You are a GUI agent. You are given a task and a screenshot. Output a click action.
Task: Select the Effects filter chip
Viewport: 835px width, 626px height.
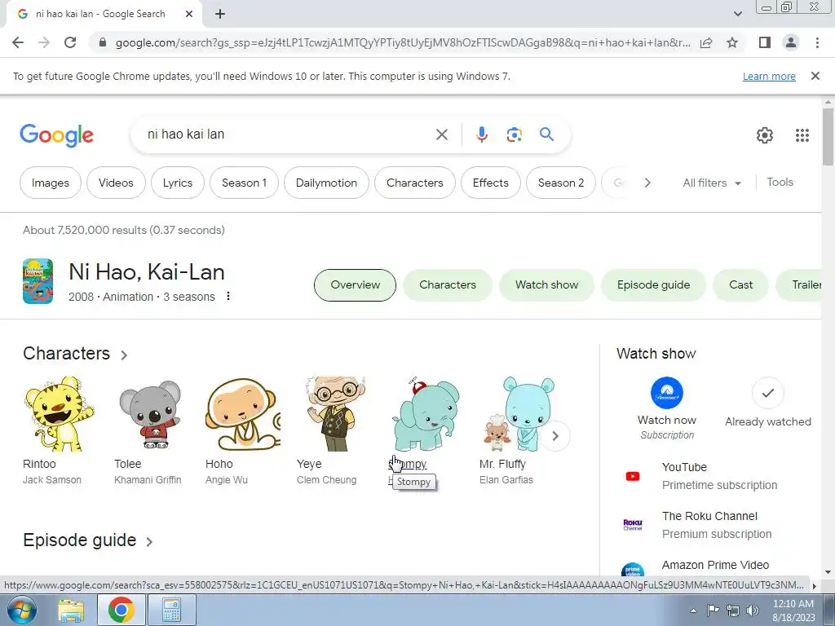click(490, 183)
